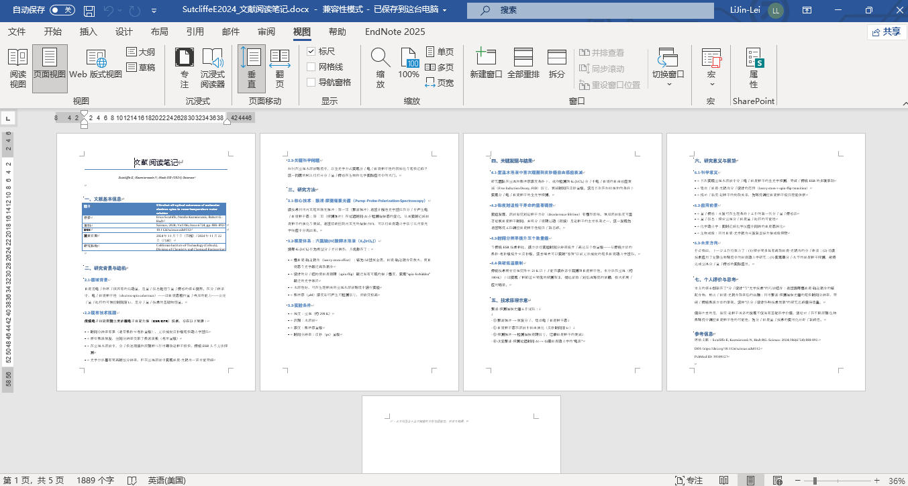The image size is (908, 486).
Task: Open the EndNote 2025 tab
Action: (395, 32)
